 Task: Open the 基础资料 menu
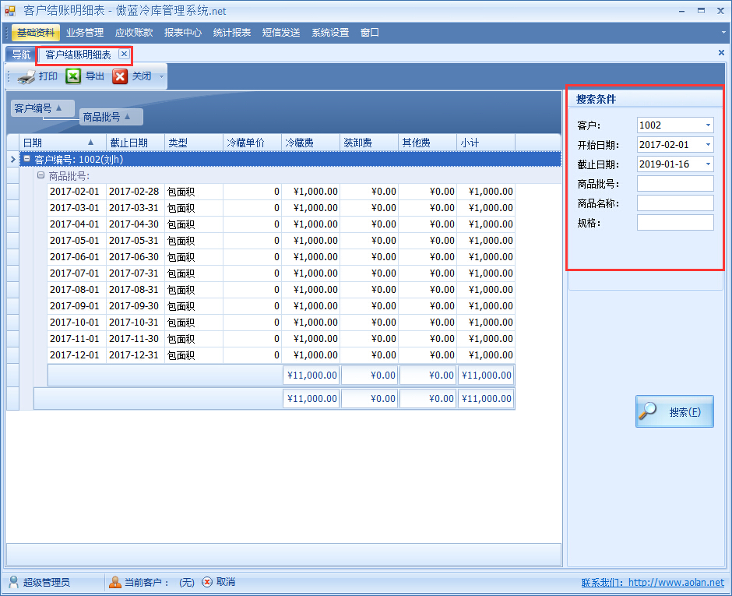click(36, 33)
